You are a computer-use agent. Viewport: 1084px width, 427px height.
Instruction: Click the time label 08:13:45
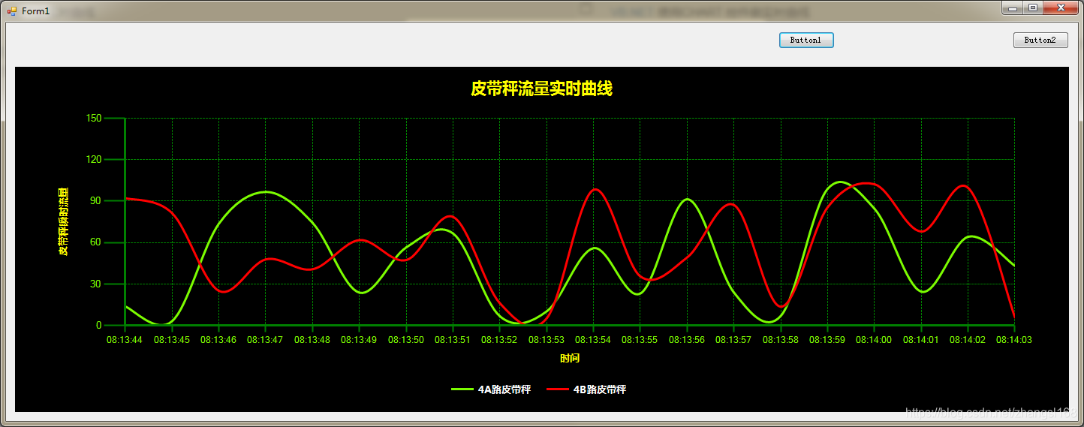[x=172, y=340]
